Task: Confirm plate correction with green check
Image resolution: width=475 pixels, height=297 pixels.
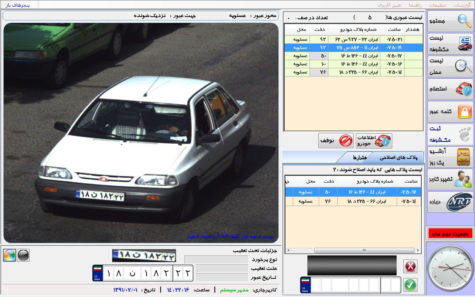Action: point(410,285)
